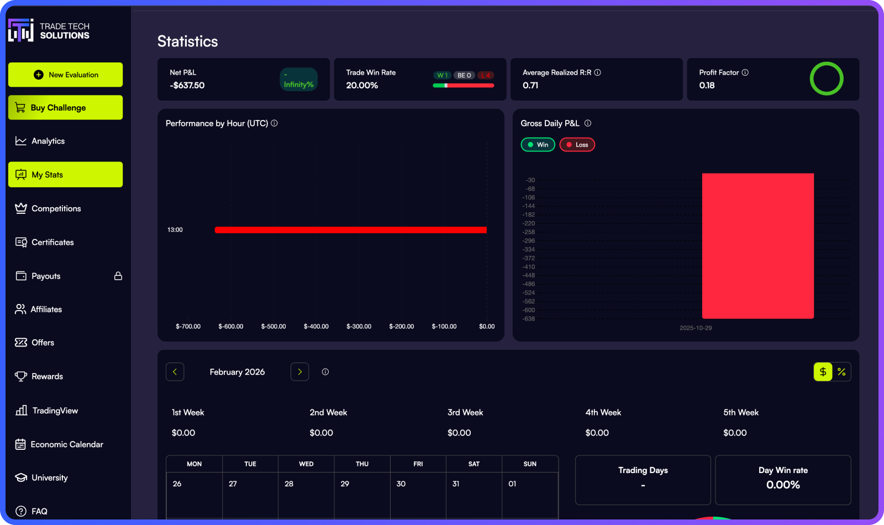The width and height of the screenshot is (884, 525).
Task: Toggle the Win filter on Gross Daily P&L
Action: pyautogui.click(x=537, y=144)
